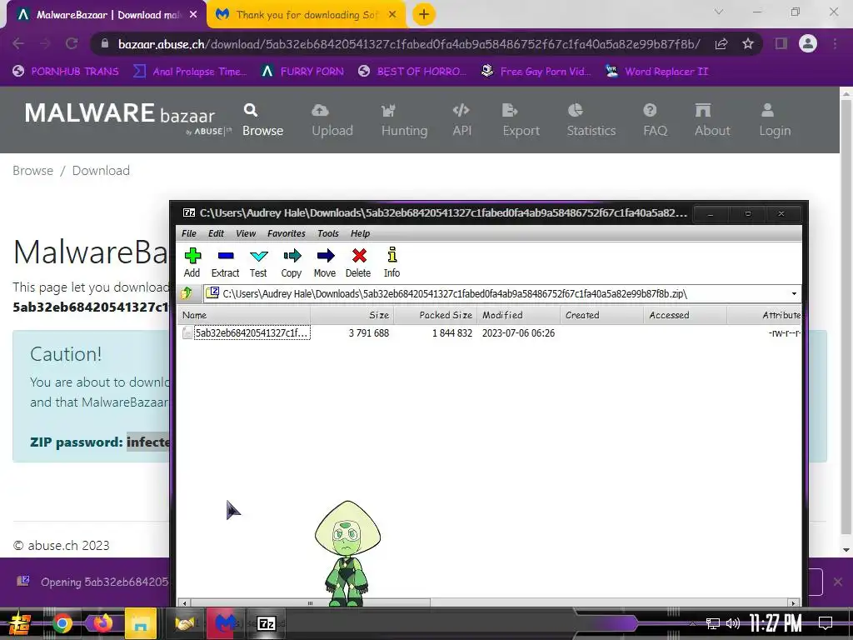This screenshot has height=640, width=853.
Task: Open the Tools menu in 7-Zip
Action: (328, 233)
